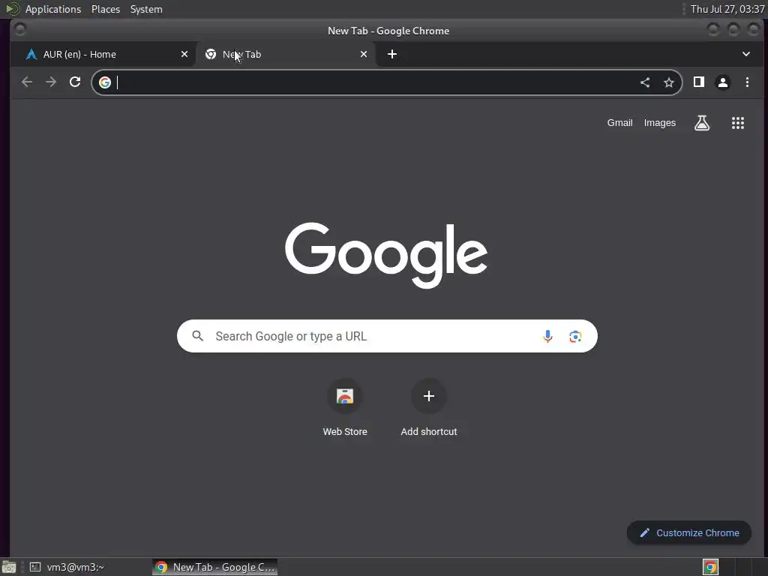Open the Web Store shortcut
Image resolution: width=768 pixels, height=576 pixels.
(x=345, y=408)
